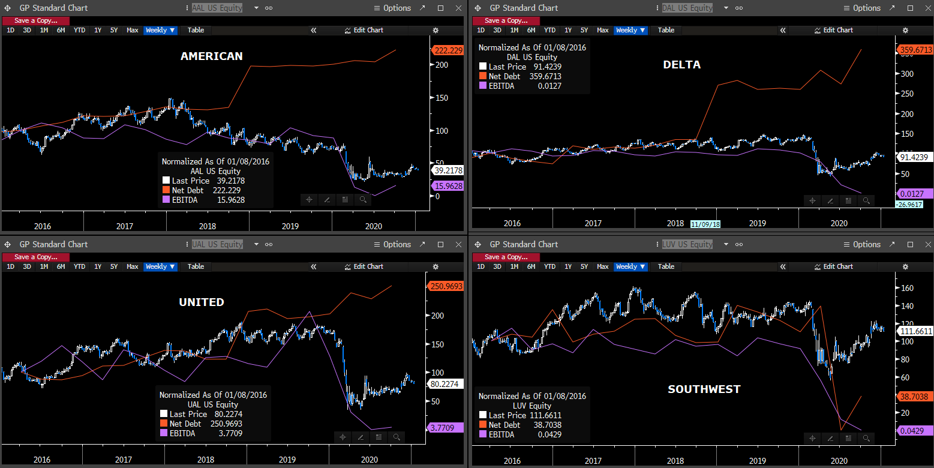The image size is (934, 468).
Task: Pop out the AAL chart window arrow
Action: (422, 8)
